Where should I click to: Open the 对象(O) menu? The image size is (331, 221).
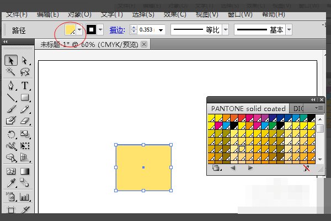(79, 13)
